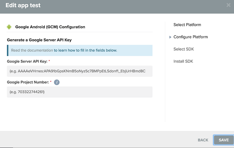Go to the Select SDK step

click(184, 49)
